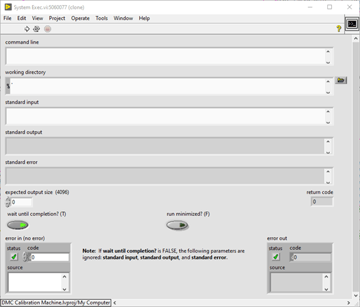Click the standard input scroll down arrow

point(328,122)
